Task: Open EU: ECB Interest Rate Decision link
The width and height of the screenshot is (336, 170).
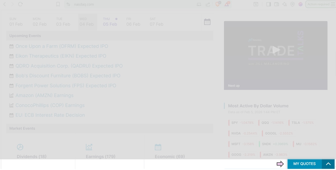Action: [x=50, y=115]
